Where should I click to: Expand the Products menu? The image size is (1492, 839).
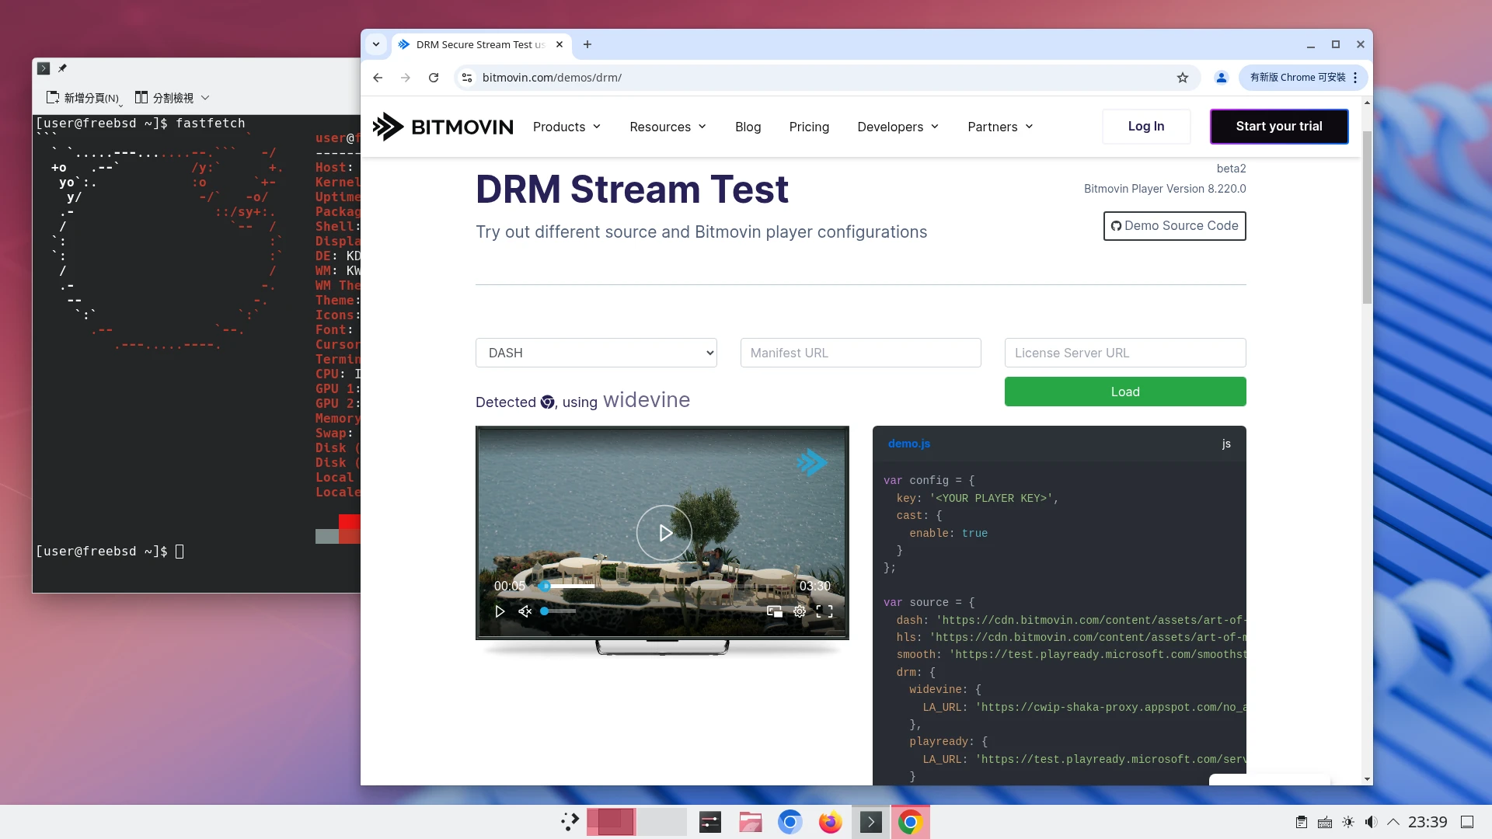566,127
